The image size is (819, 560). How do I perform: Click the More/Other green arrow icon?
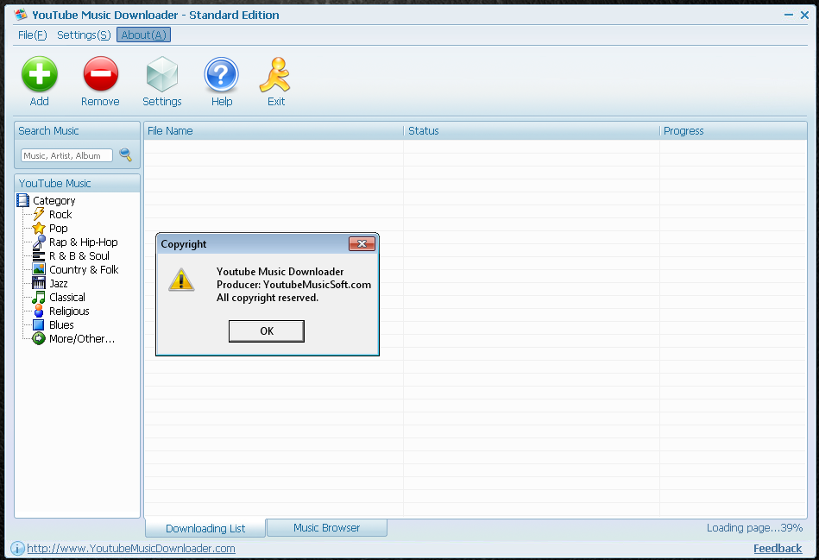[x=39, y=338]
